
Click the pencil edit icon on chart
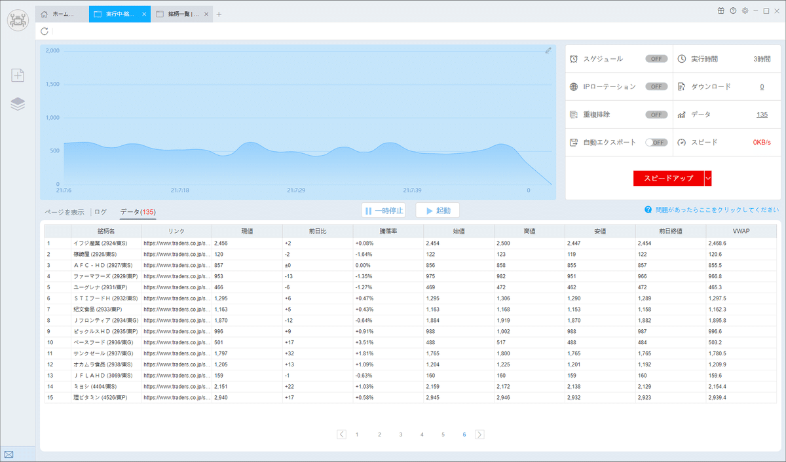(548, 50)
